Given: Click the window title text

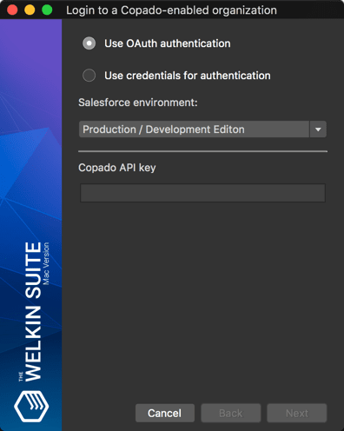Looking at the screenshot, I should (171, 10).
